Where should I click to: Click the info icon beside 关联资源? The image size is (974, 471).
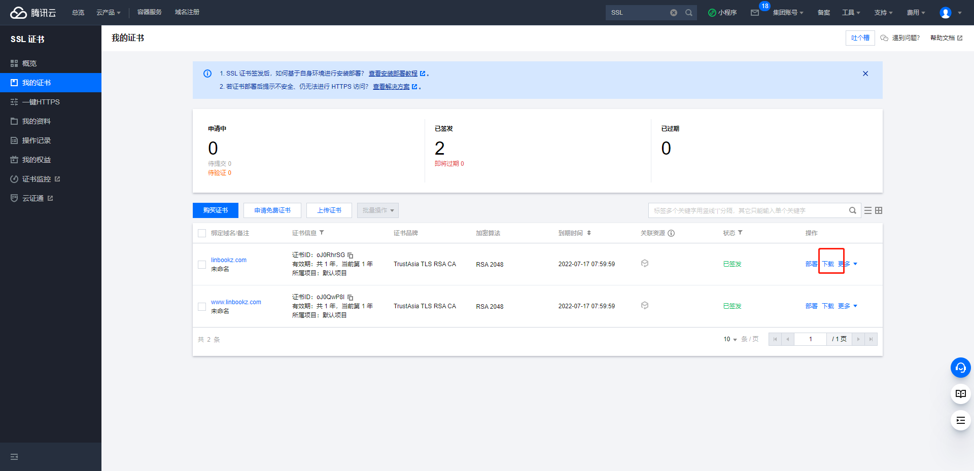pyautogui.click(x=671, y=233)
